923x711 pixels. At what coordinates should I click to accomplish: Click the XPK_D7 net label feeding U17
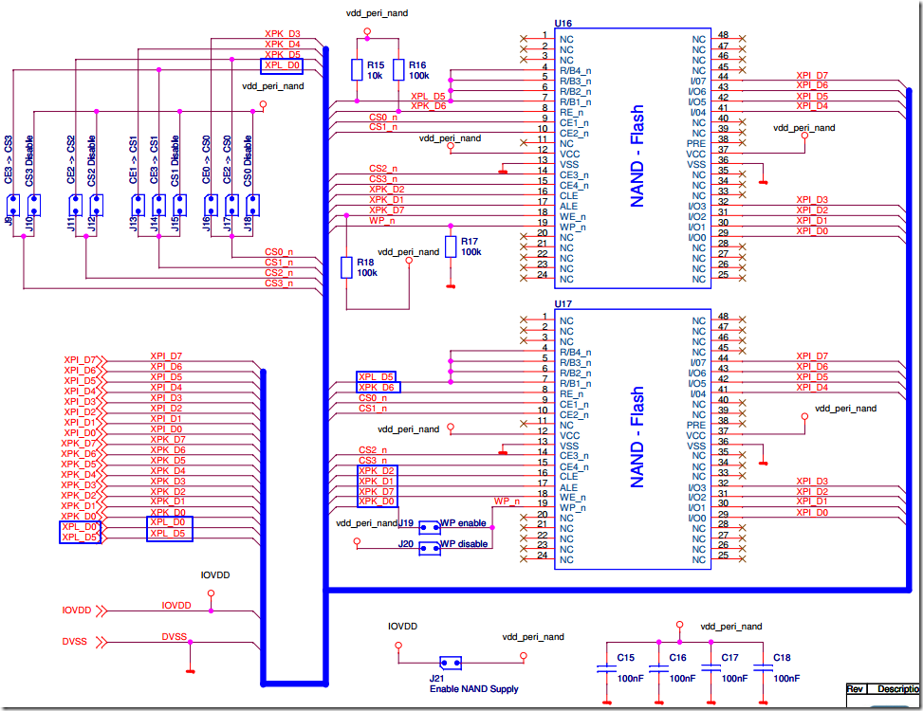pyautogui.click(x=377, y=491)
